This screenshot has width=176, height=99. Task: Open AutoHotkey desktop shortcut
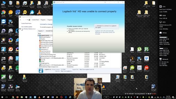147,50
